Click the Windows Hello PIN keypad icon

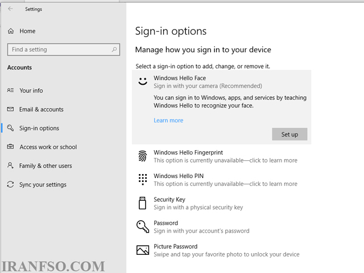[143, 180]
